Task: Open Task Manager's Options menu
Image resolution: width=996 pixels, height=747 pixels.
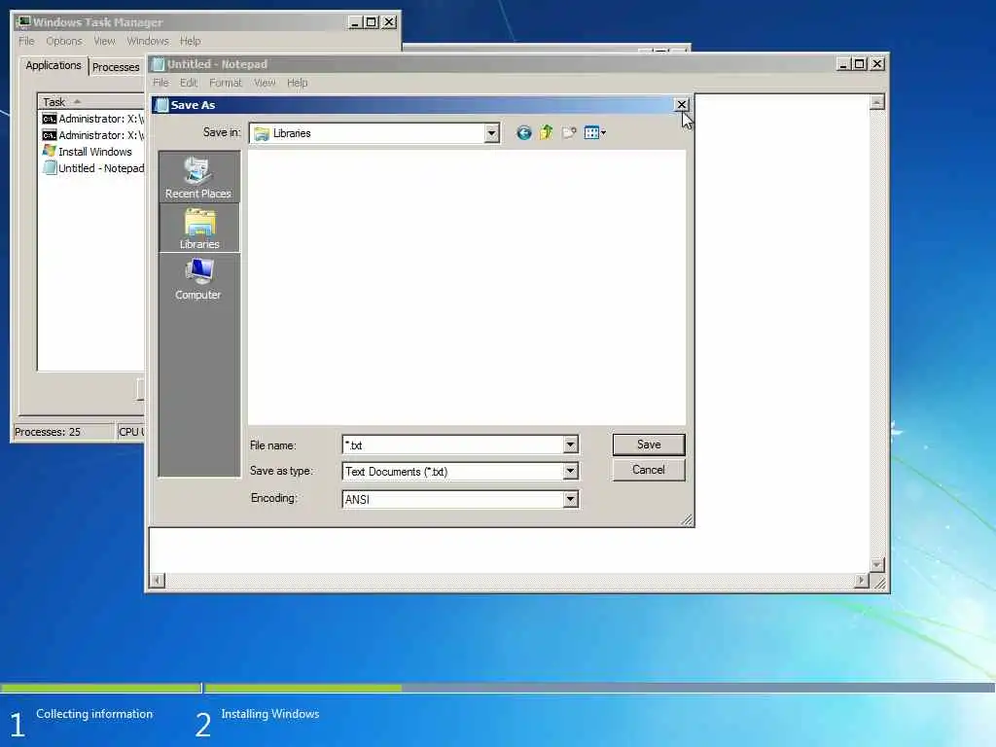Action: point(64,41)
